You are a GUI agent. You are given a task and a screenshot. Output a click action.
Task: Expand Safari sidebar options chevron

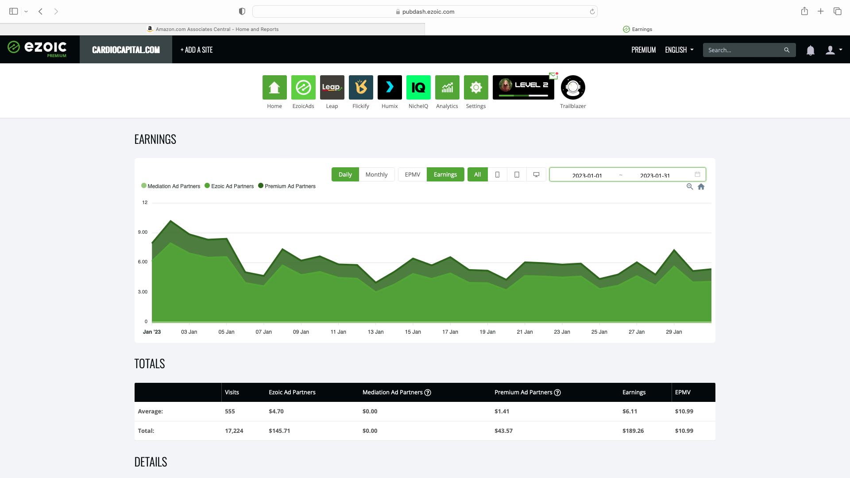[26, 12]
